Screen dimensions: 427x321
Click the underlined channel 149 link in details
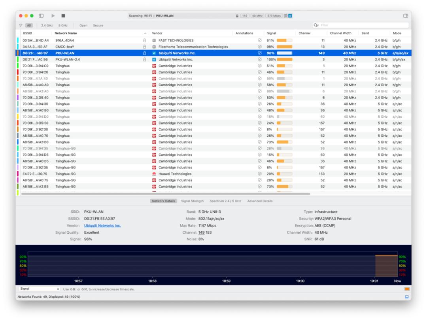tap(202, 232)
